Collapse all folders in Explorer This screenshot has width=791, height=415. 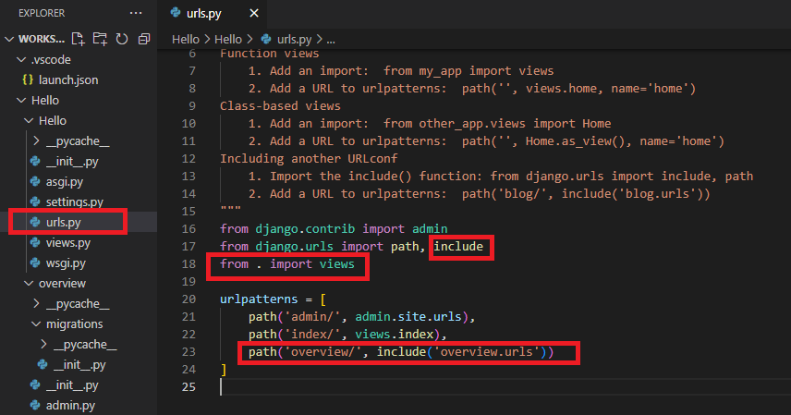144,39
